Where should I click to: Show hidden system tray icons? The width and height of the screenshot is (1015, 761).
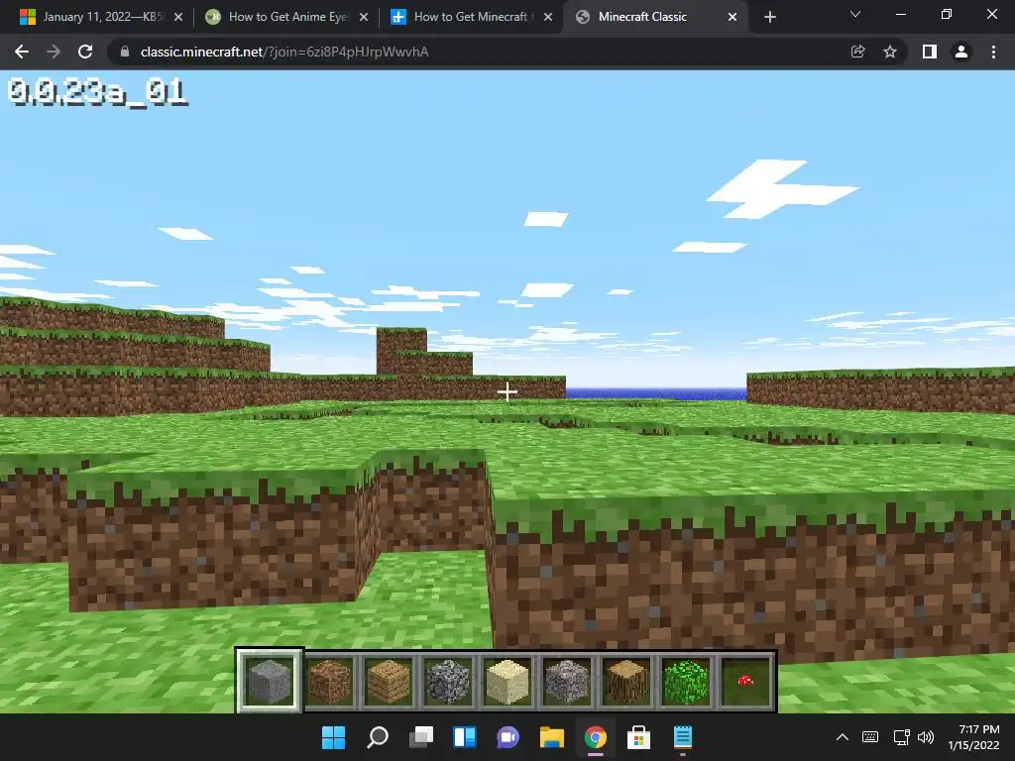(x=843, y=737)
